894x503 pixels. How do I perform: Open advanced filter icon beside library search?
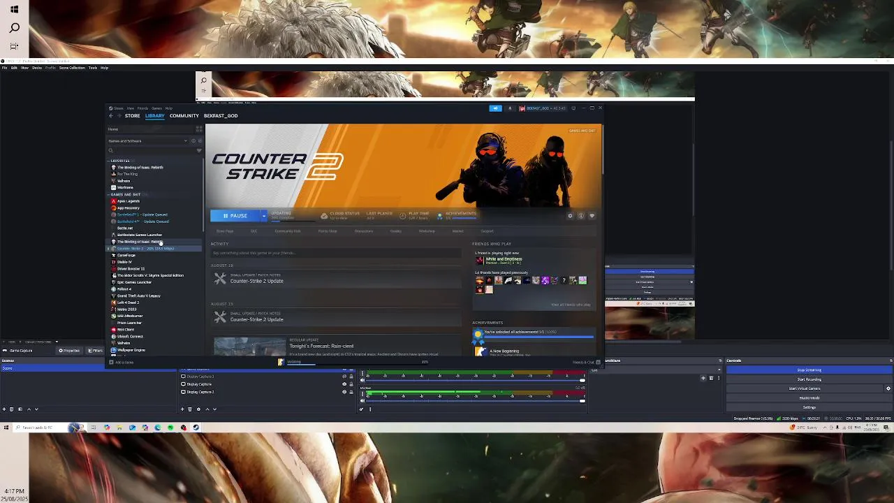coord(199,150)
